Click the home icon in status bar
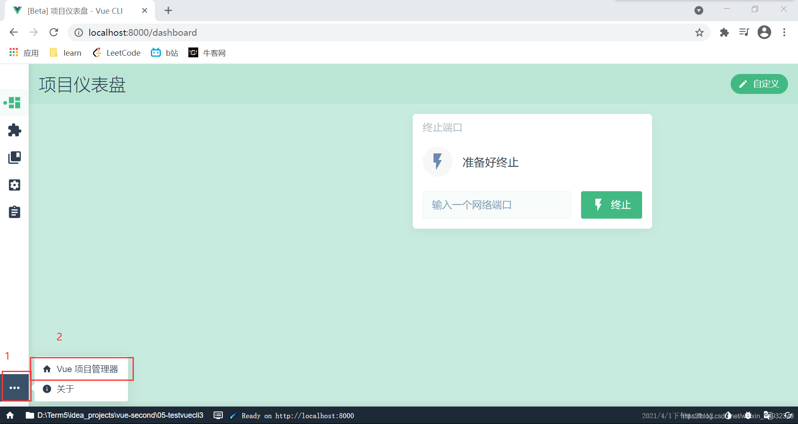Viewport: 798px width, 424px height. click(10, 415)
